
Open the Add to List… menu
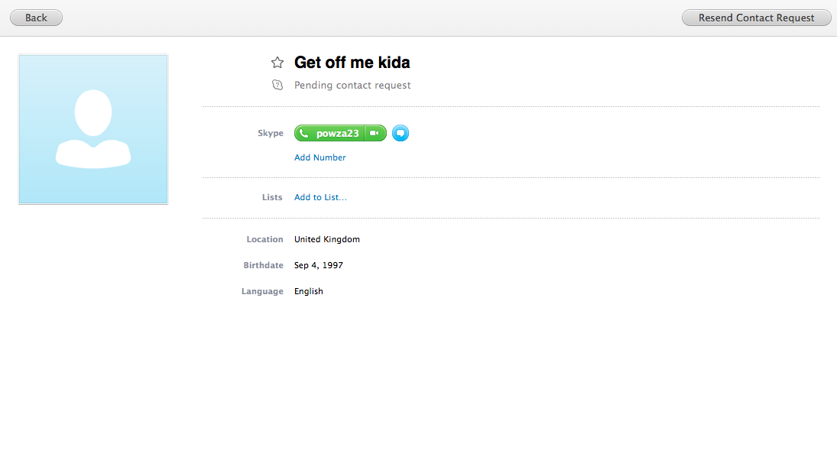point(320,197)
